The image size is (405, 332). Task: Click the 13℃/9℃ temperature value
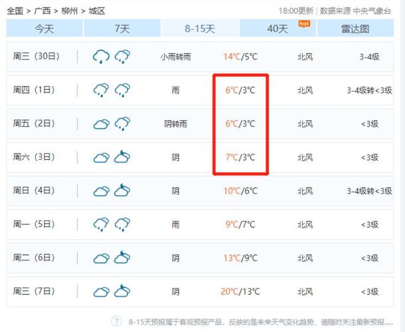tap(240, 258)
